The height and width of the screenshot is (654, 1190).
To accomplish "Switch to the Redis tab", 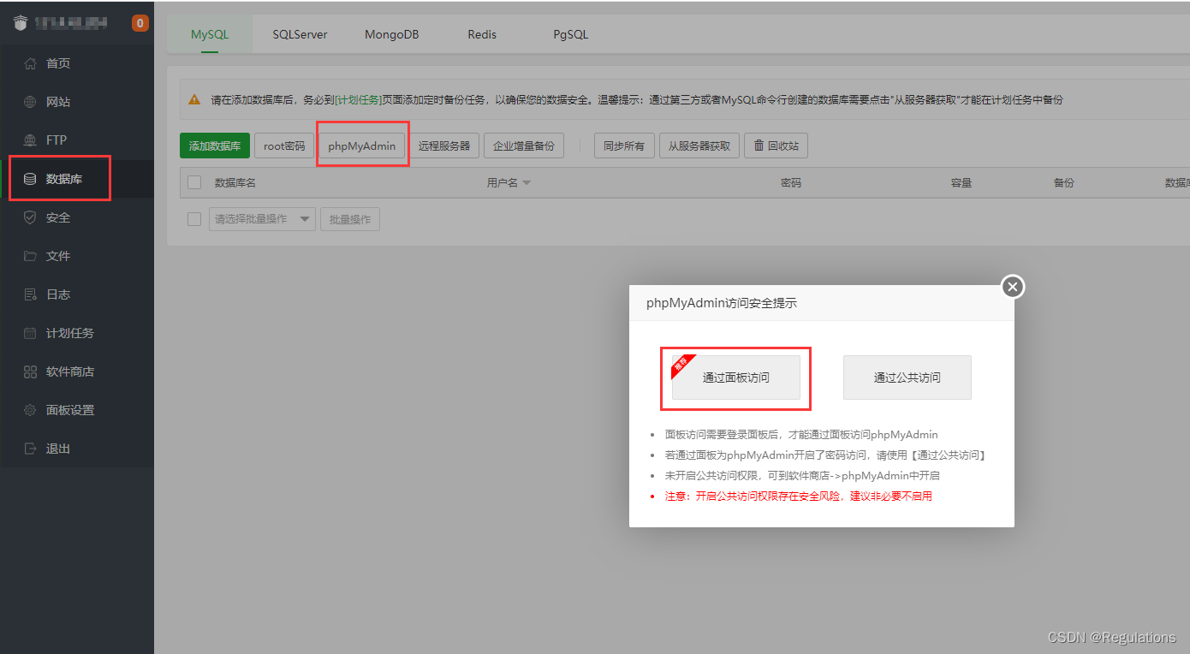I will pyautogui.click(x=482, y=35).
